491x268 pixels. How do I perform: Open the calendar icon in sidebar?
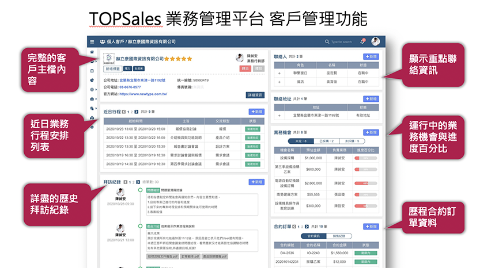coord(92,70)
